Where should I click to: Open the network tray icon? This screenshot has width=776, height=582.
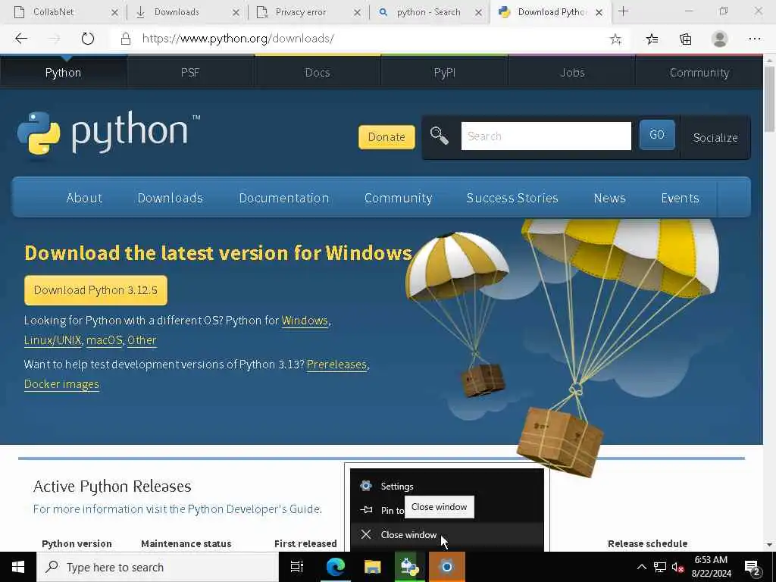click(660, 567)
